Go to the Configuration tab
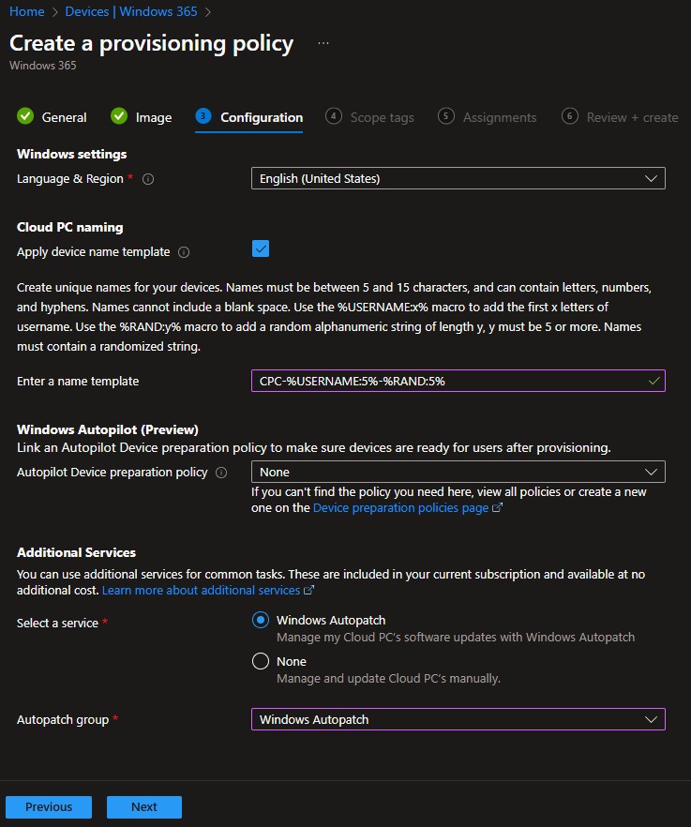Screen dimensions: 691x827 (x=261, y=117)
